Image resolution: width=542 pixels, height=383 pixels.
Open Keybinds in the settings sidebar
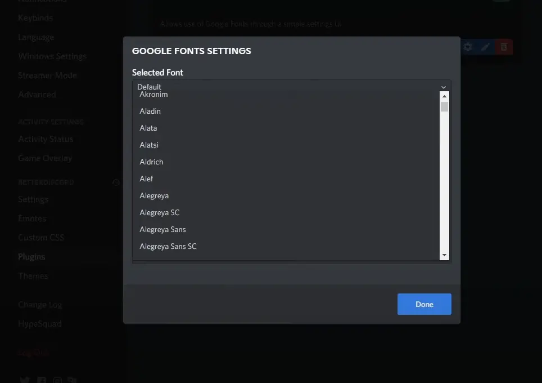[x=35, y=18]
